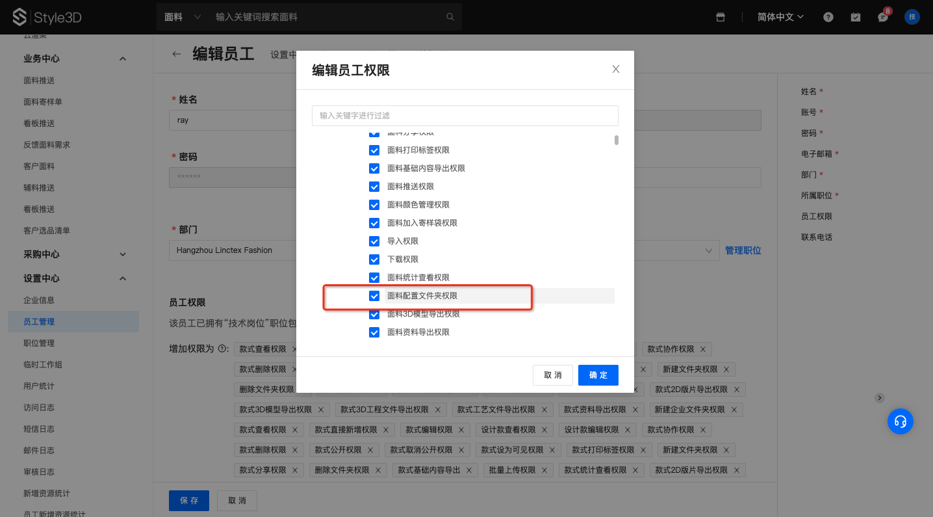Open the task calendar icon in header
Viewport: 933px width, 517px height.
point(856,17)
